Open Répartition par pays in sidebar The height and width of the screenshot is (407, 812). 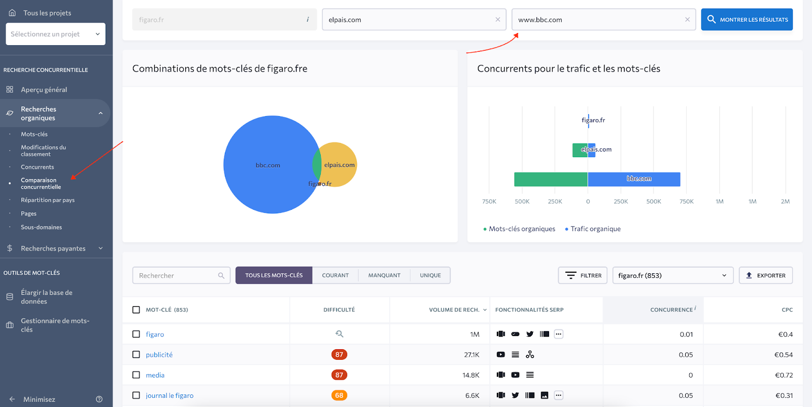[x=48, y=200]
